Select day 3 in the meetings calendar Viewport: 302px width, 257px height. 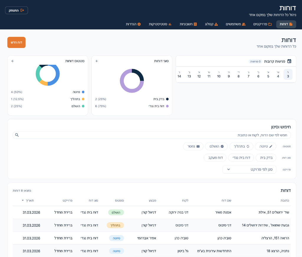288,74
